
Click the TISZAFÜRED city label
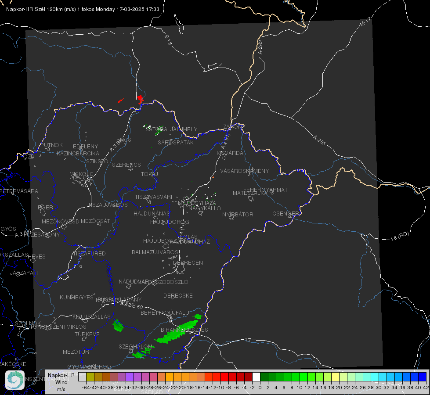tap(90, 254)
